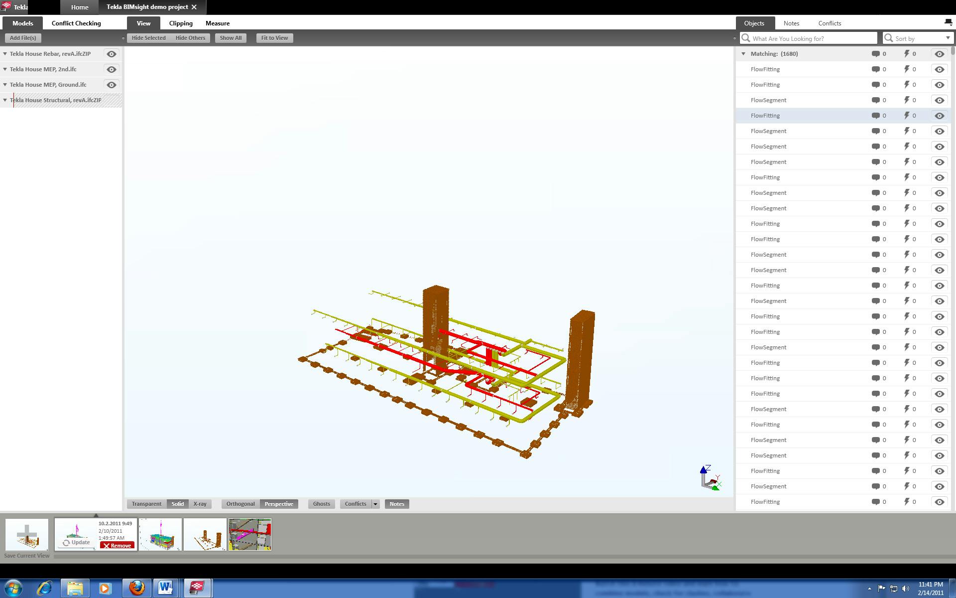The width and height of the screenshot is (956, 598).
Task: Toggle visibility of Tekla House Rebar model
Action: tap(112, 54)
